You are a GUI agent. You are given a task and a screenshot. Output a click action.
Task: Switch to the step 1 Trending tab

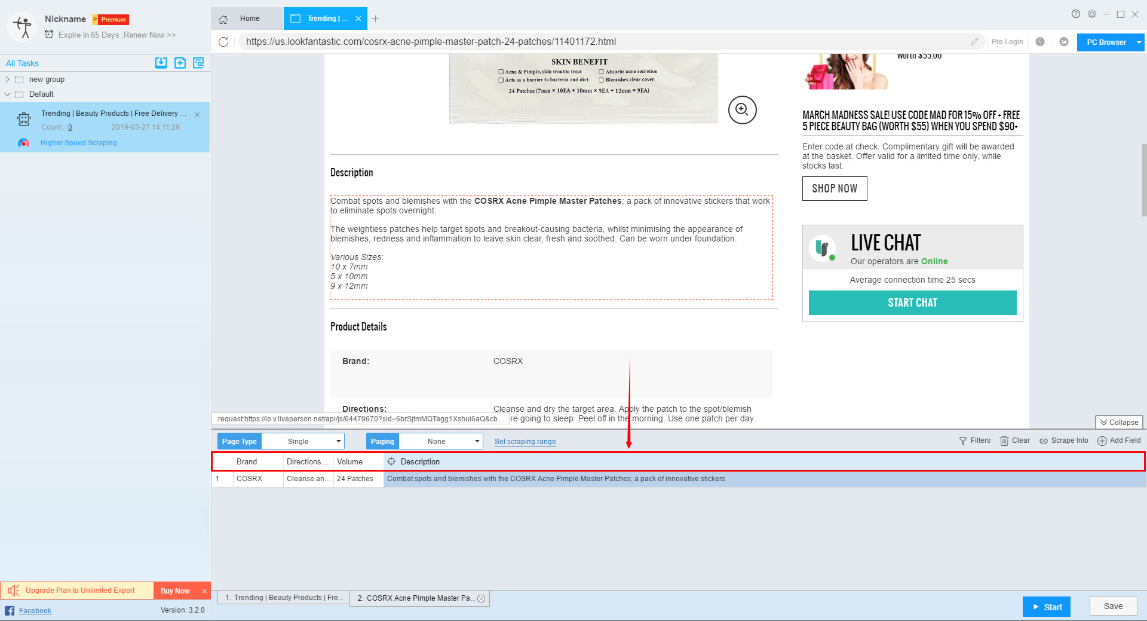(x=283, y=598)
